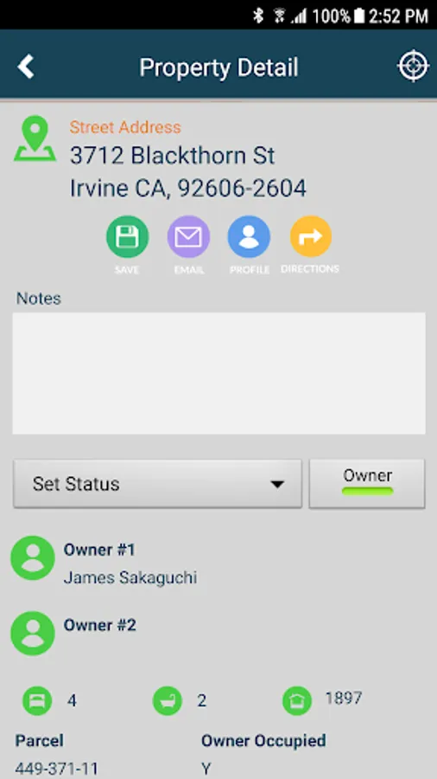Screen dimensions: 437x779
Task: Tap the green map pin address icon
Action: [x=35, y=138]
